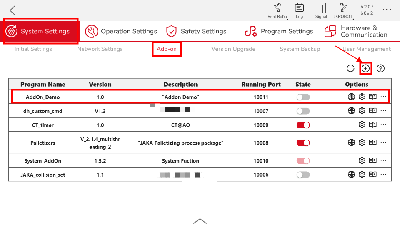Open gear settings for CT_timer add-on
The width and height of the screenshot is (400, 225).
(x=362, y=125)
